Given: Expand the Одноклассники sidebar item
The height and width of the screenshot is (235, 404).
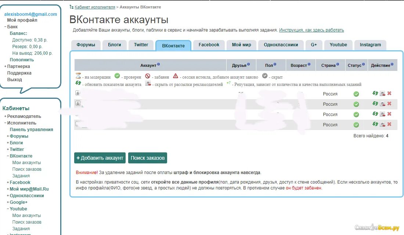Looking at the screenshot, I should 8,196.
